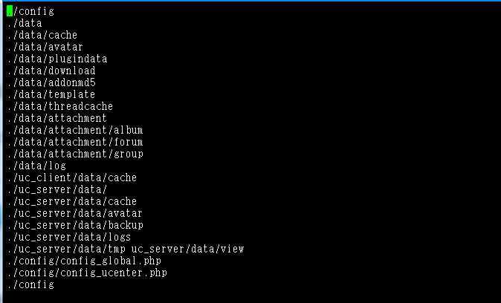Click the green cursor block

pyautogui.click(x=9, y=11)
